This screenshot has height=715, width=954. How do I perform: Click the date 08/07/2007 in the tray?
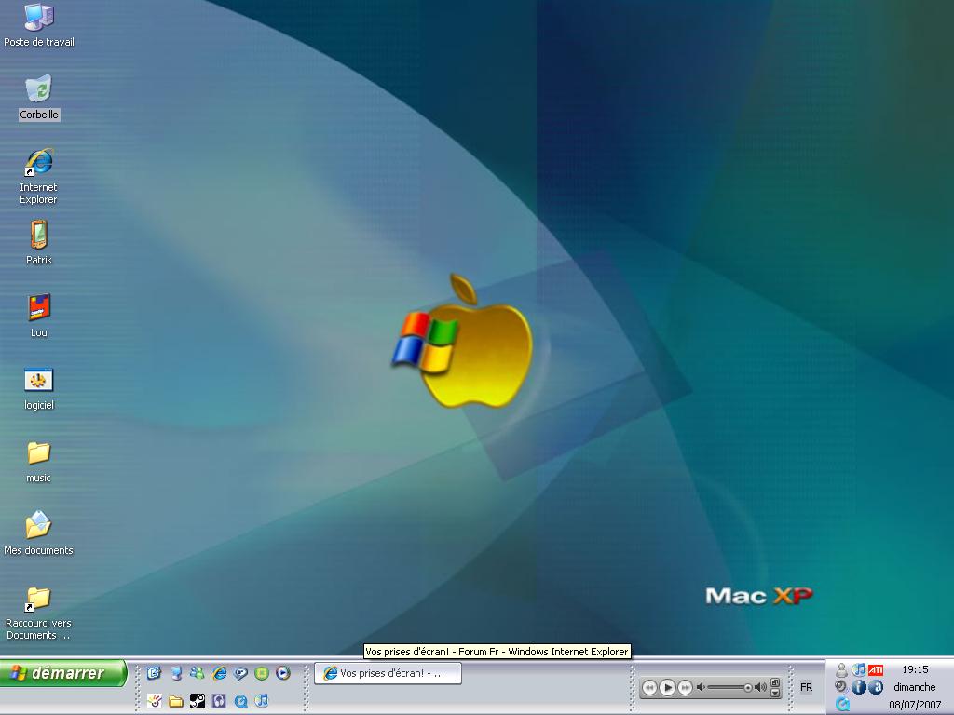click(x=915, y=705)
